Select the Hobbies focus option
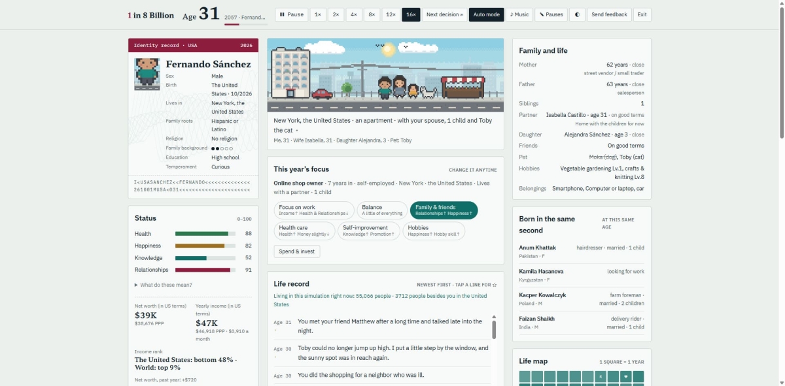Image resolution: width=785 pixels, height=386 pixels. (x=434, y=231)
